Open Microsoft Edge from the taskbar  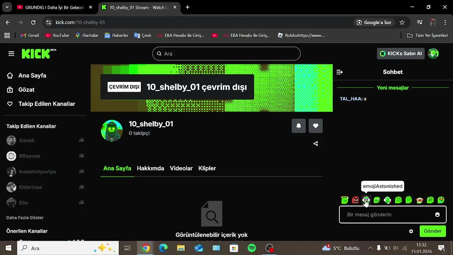(x=163, y=248)
